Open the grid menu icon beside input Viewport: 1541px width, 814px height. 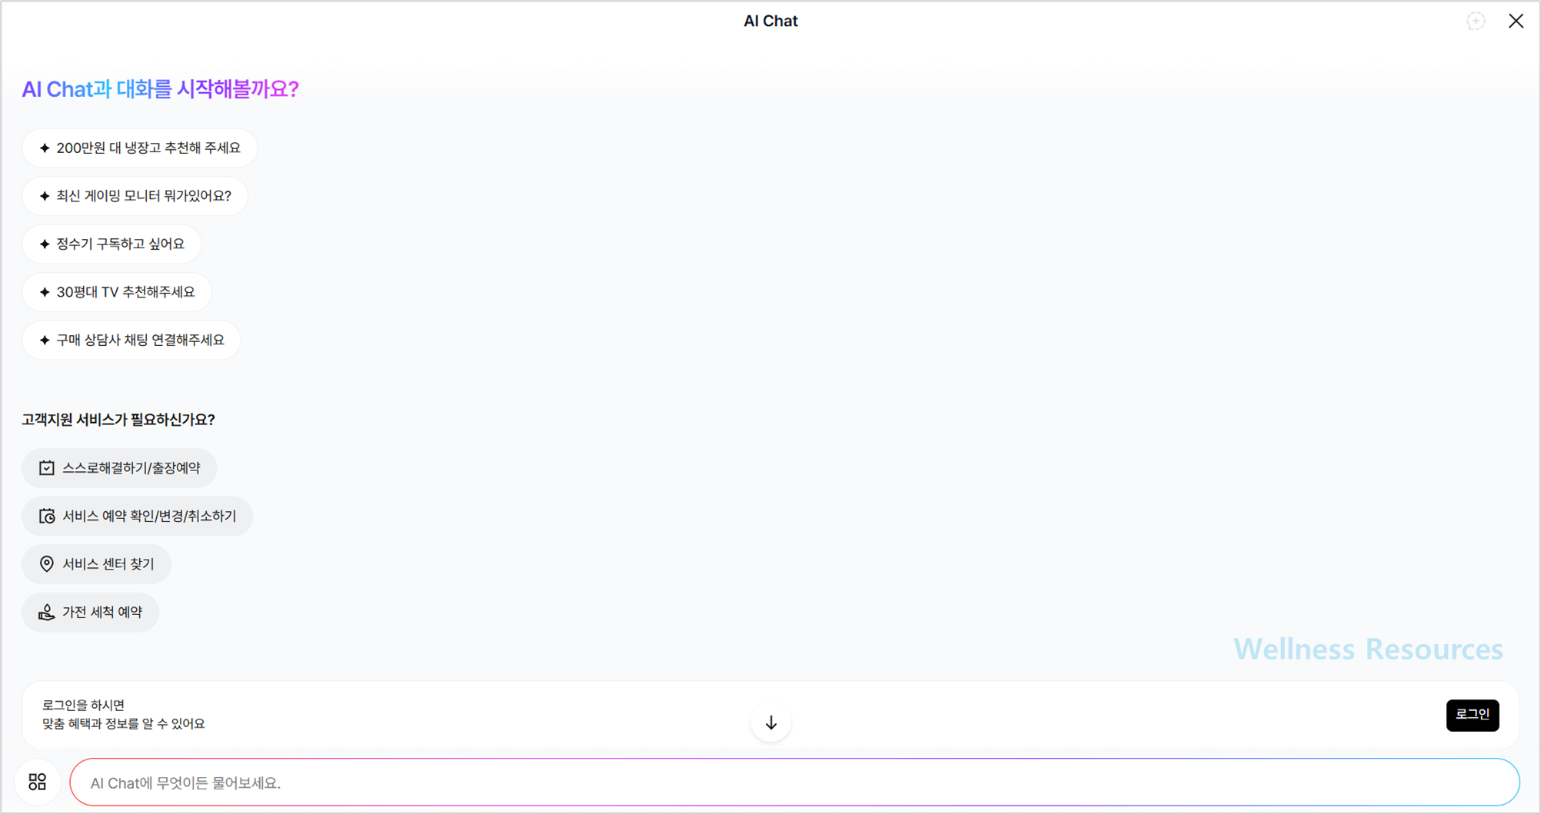click(38, 782)
